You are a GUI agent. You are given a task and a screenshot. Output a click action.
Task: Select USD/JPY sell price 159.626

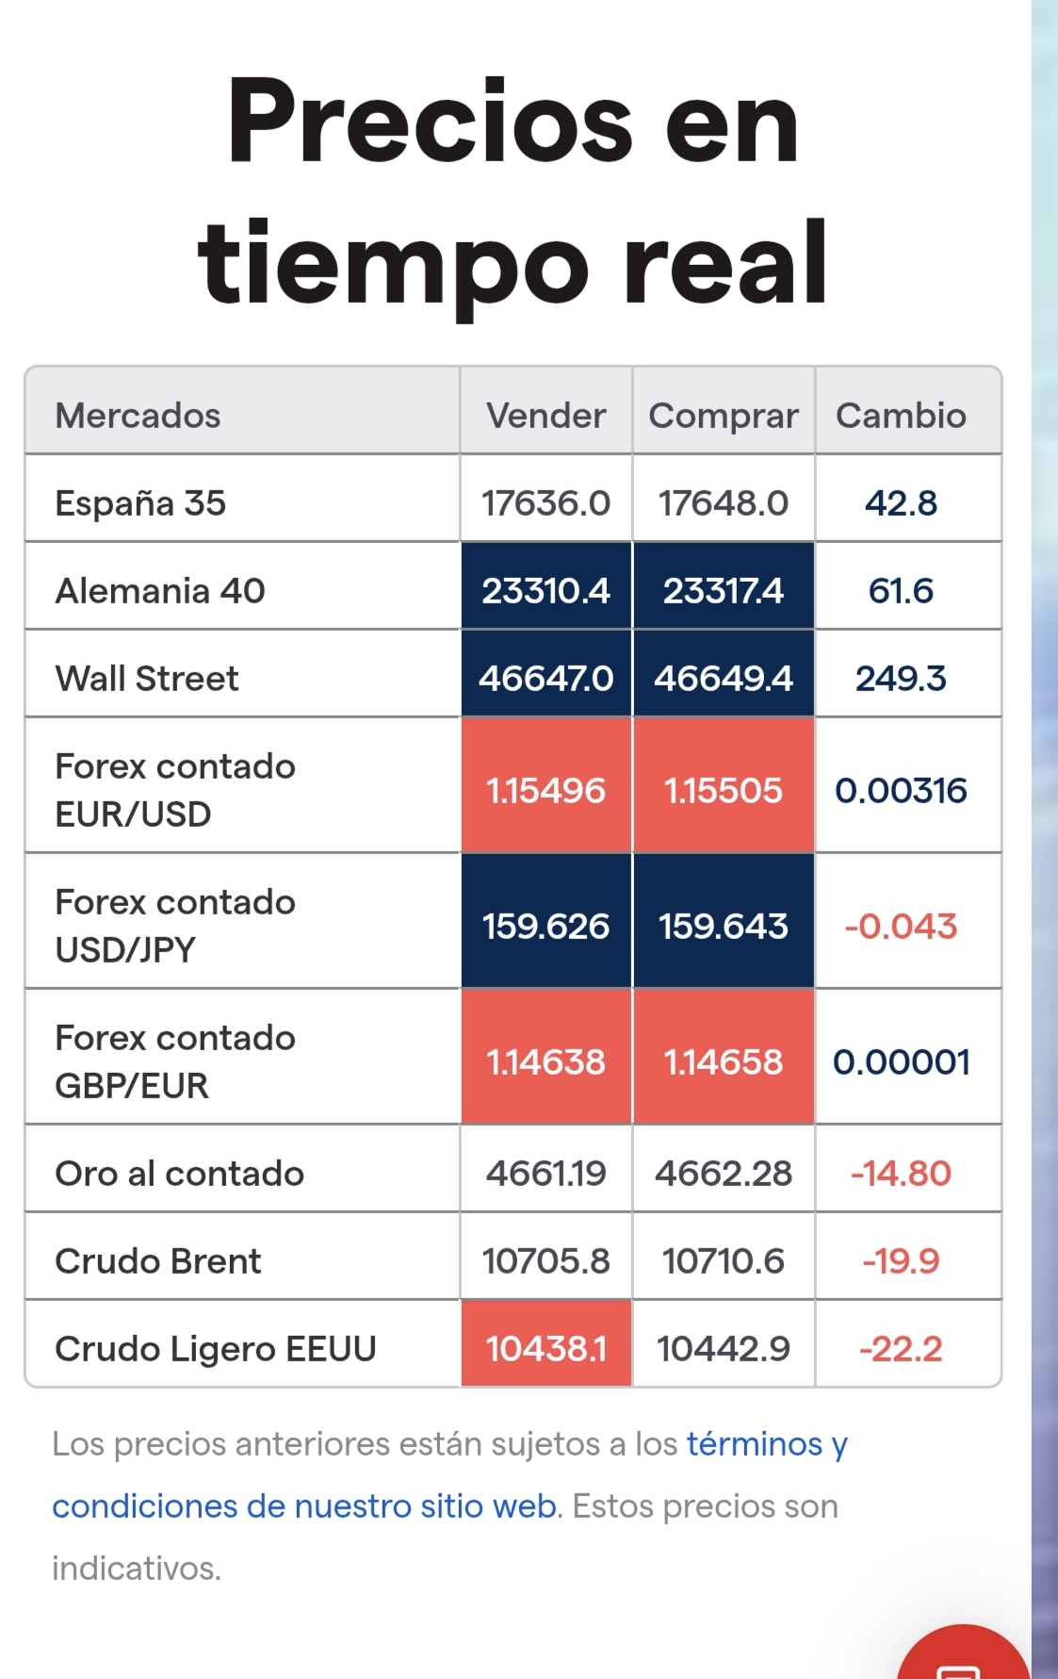(545, 926)
